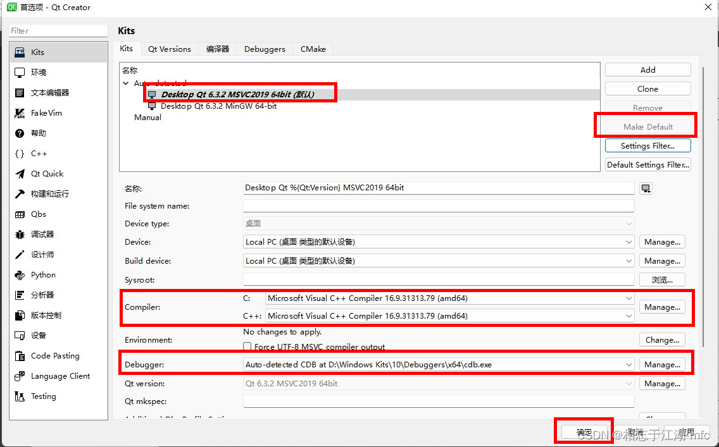Viewport: 719px width, 447px height.
Task: Switch to the Kits tab
Action: point(127,49)
